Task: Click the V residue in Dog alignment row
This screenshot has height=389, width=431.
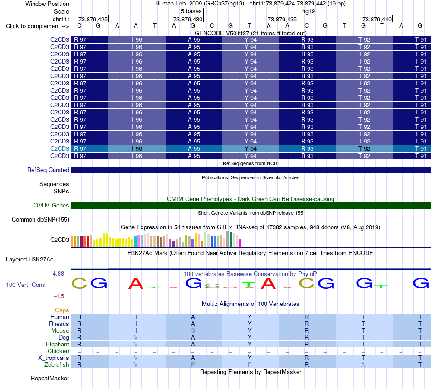Action: 136,338
